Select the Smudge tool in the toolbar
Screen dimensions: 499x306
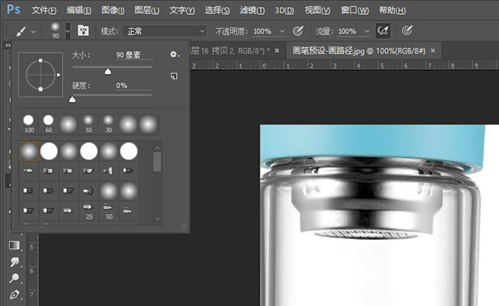coord(14,262)
